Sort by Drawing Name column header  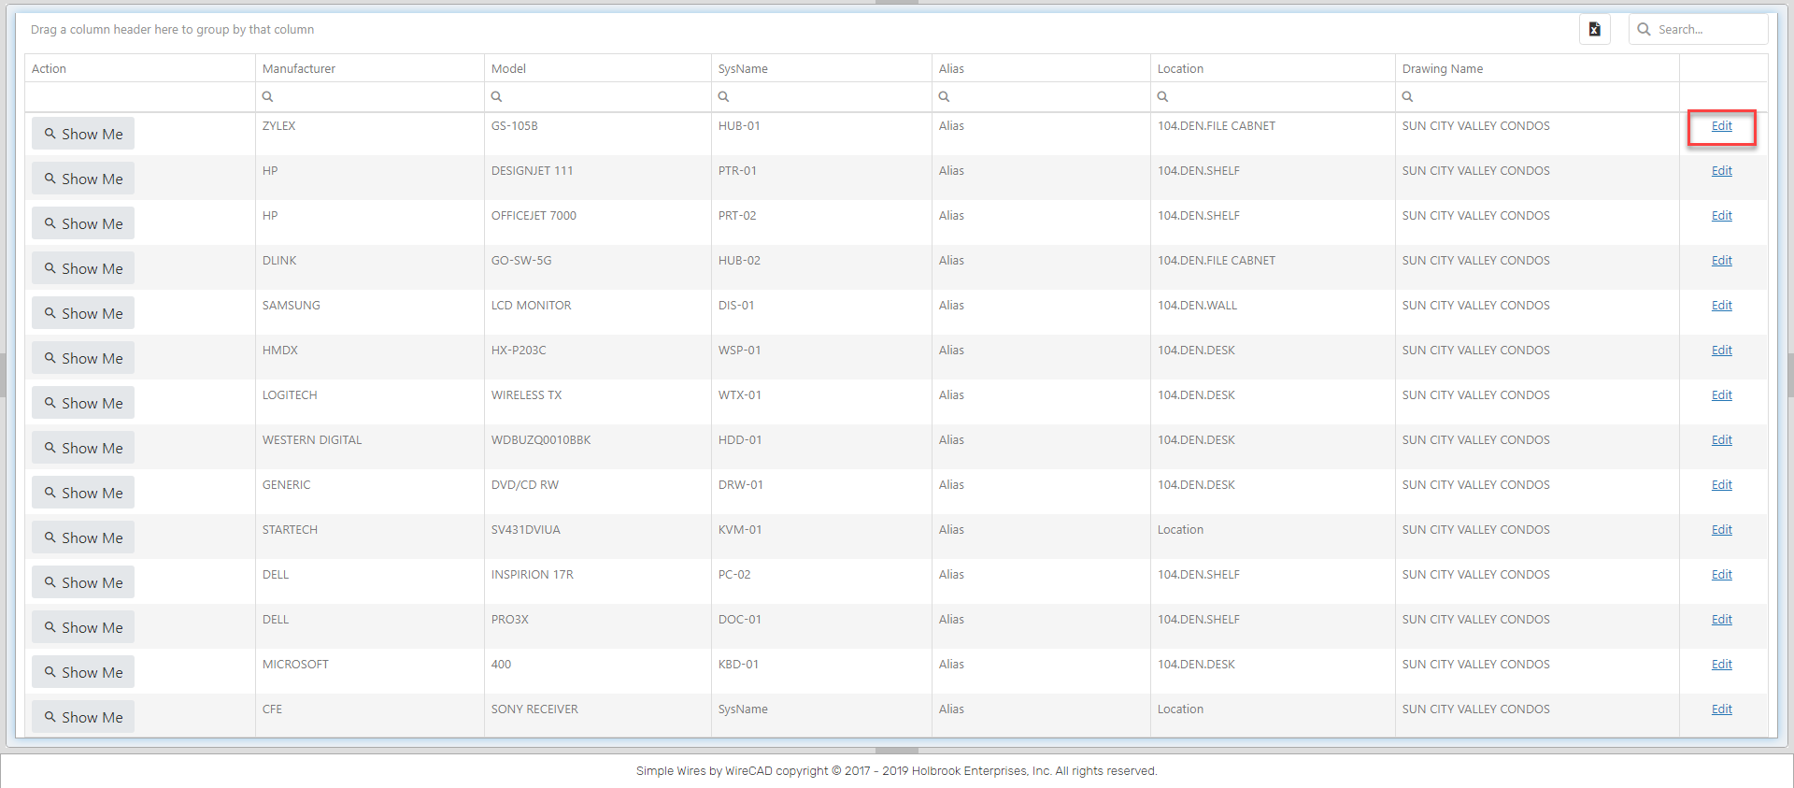[x=1537, y=68]
